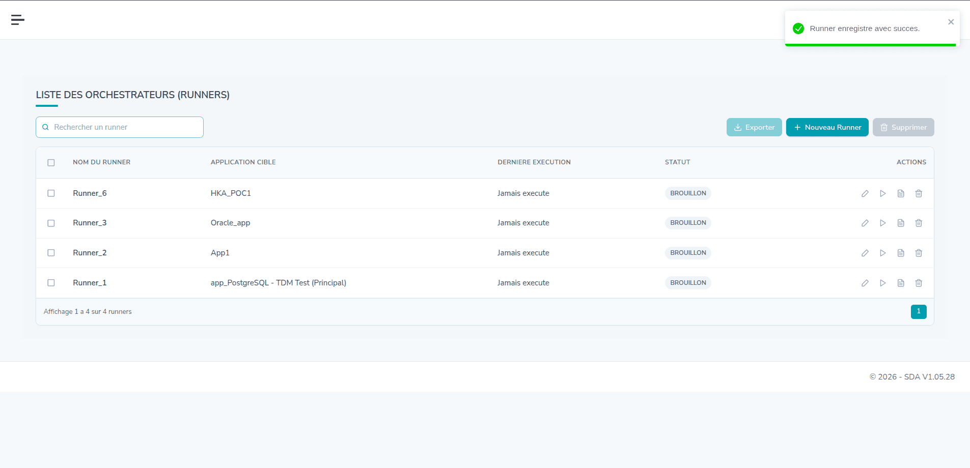Open Runner_6 document log icon
Screen dimensions: 970x468
901,193
